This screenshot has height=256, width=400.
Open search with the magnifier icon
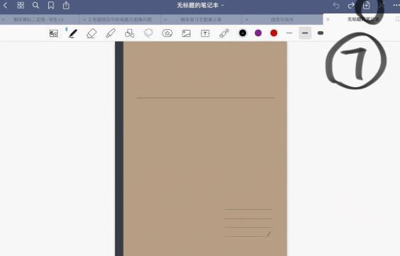36,5
